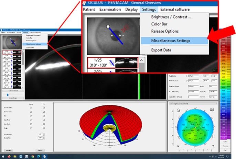Choose Release Options in the magnified menu
The width and height of the screenshot is (236, 159).
165,31
